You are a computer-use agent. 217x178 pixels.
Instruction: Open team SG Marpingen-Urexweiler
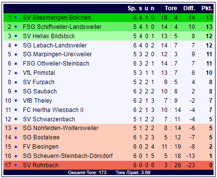[57, 54]
